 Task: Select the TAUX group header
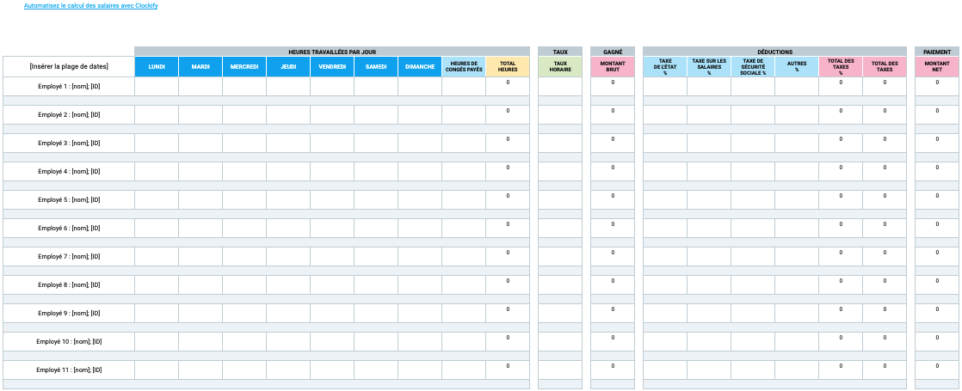[560, 52]
